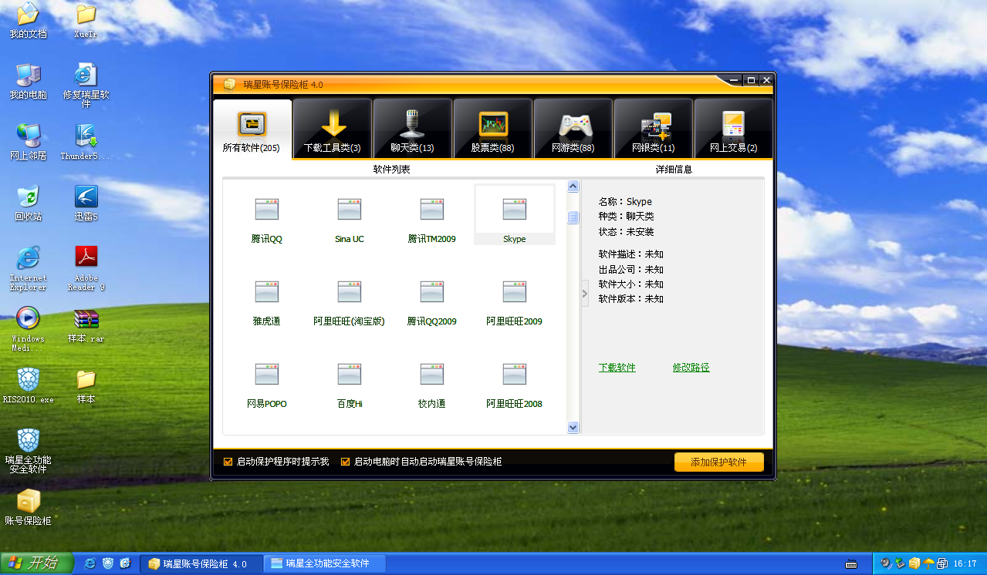
Task: Switch to 聊天类(13) tab
Action: pyautogui.click(x=413, y=129)
